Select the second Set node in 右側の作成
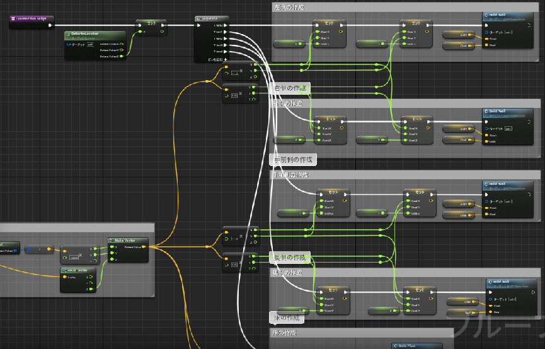Image resolution: width=545 pixels, height=349 pixels. (416, 130)
